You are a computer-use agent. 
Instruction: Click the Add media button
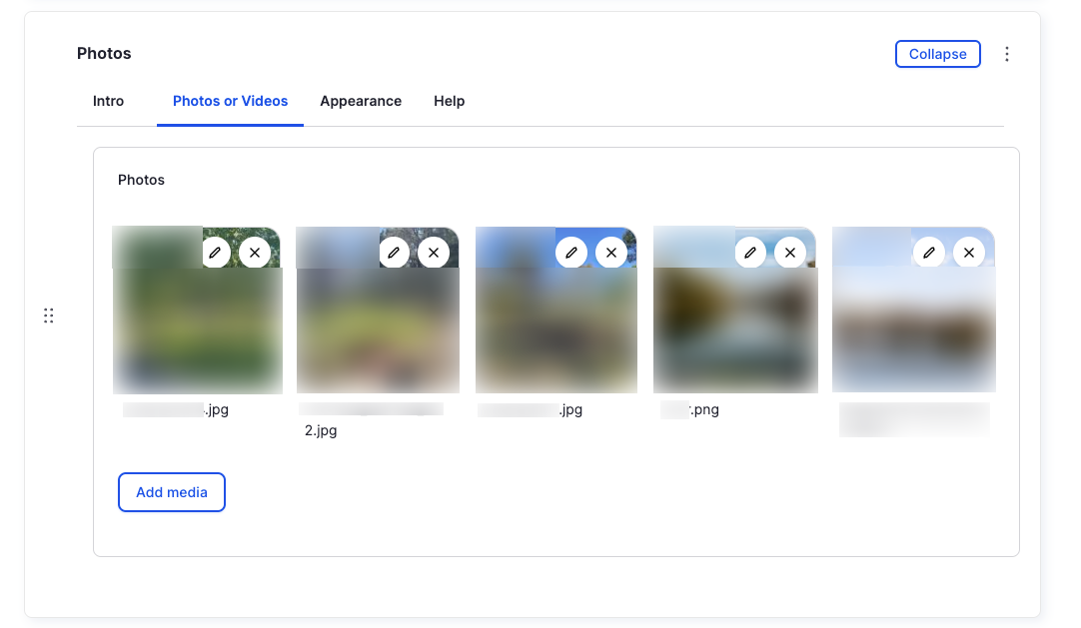point(171,491)
